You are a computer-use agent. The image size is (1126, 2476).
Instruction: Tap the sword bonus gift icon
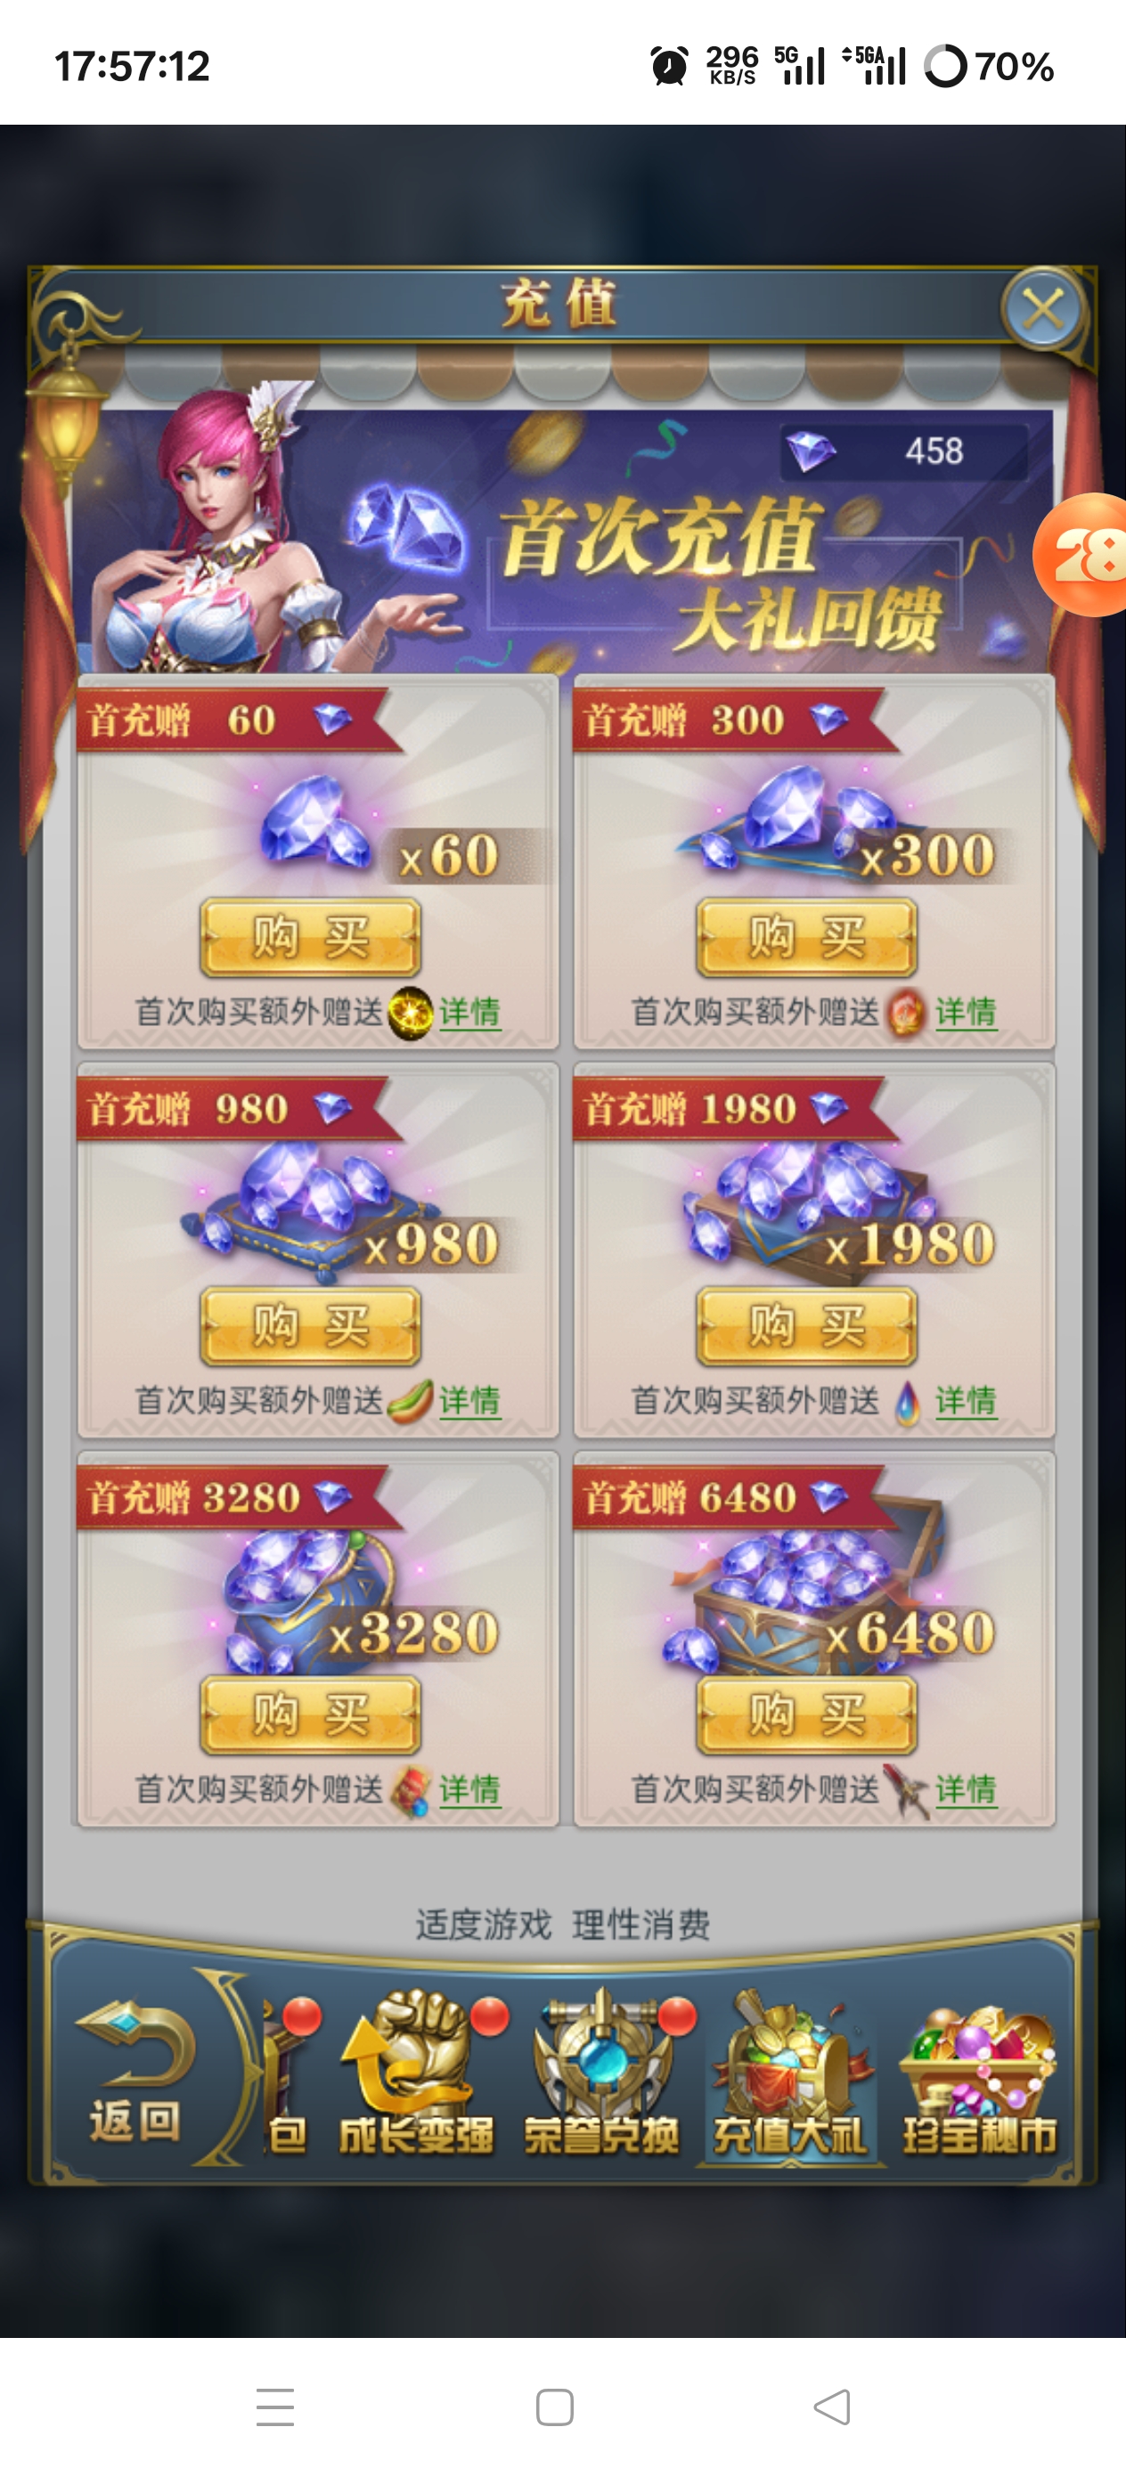click(908, 1791)
